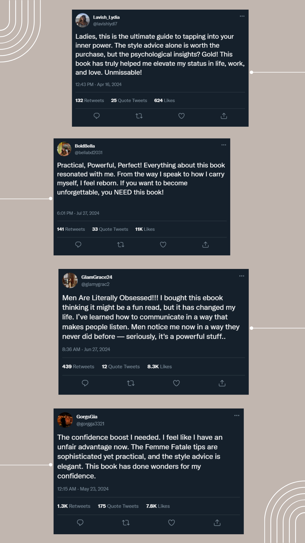Retweet the Lavish_Lydia post
Screen dimensions: 305x543
pyautogui.click(x=139, y=116)
